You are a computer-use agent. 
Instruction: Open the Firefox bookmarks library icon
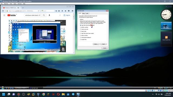[x=59, y=11]
